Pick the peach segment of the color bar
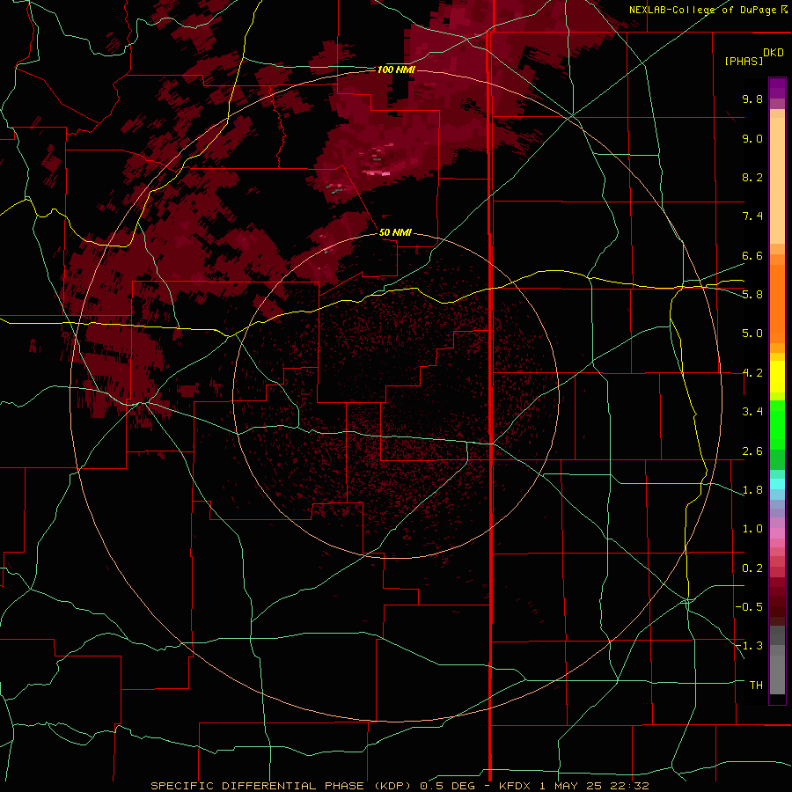Viewport: 792px width, 792px height. 777,182
